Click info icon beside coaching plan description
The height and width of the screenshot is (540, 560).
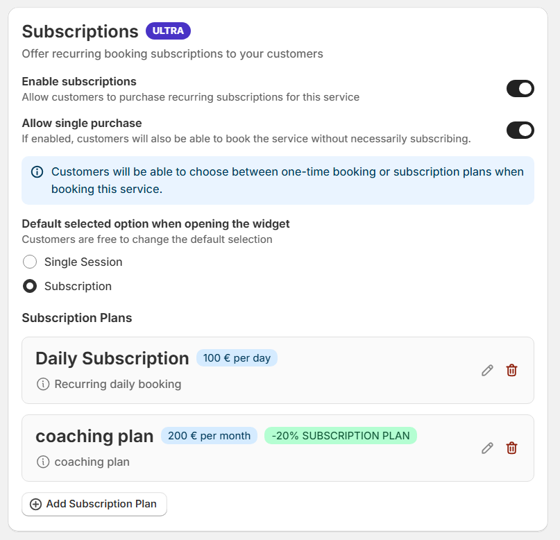(43, 462)
